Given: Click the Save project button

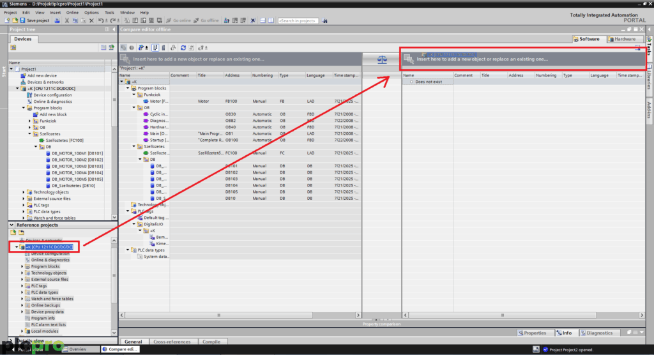Looking at the screenshot, I should point(34,20).
